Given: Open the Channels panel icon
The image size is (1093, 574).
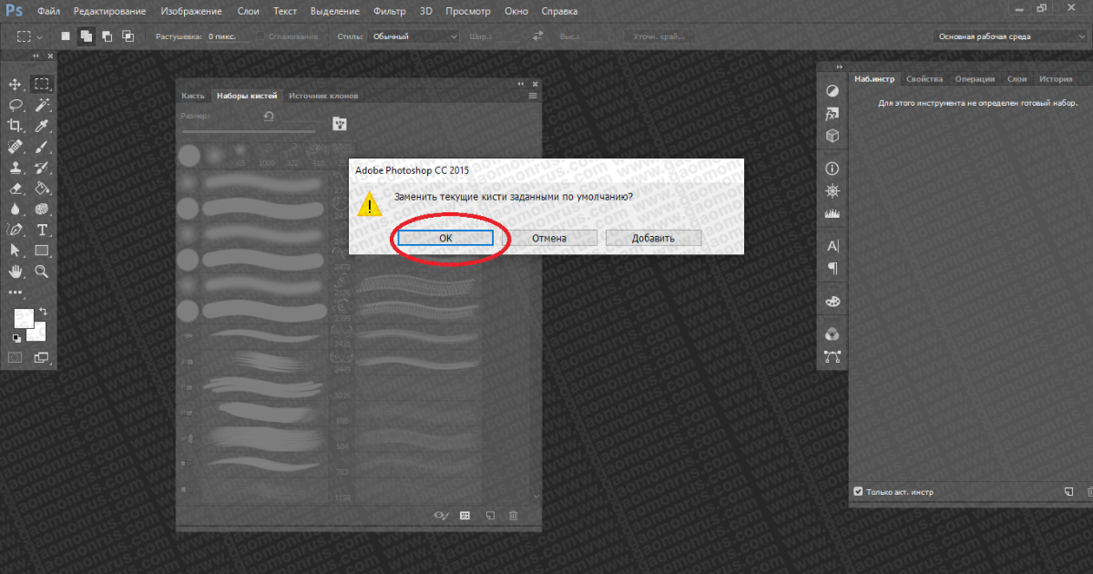Looking at the screenshot, I should point(832,334).
